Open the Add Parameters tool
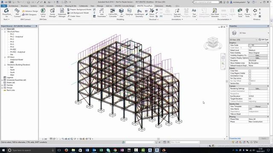 pyautogui.click(x=102, y=13)
